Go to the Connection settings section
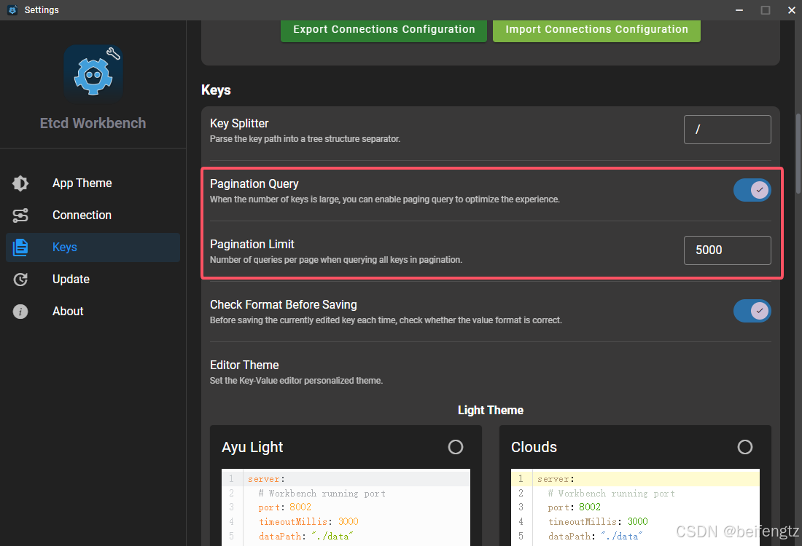802x546 pixels. [x=93, y=215]
